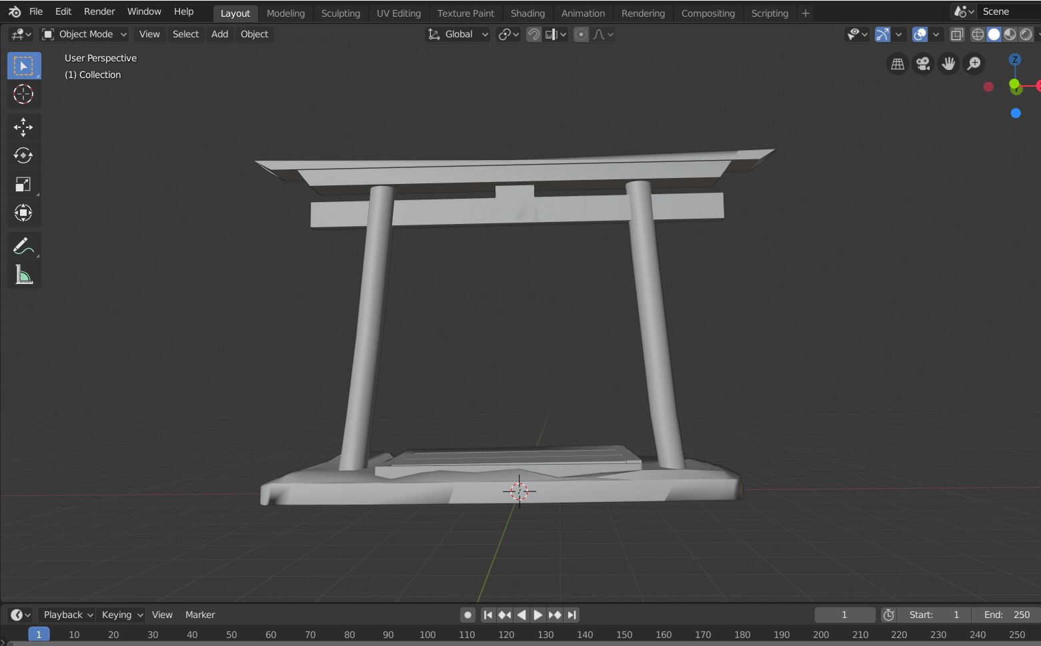Click the Blender logo app menu
The height and width of the screenshot is (646, 1041).
pyautogui.click(x=15, y=11)
